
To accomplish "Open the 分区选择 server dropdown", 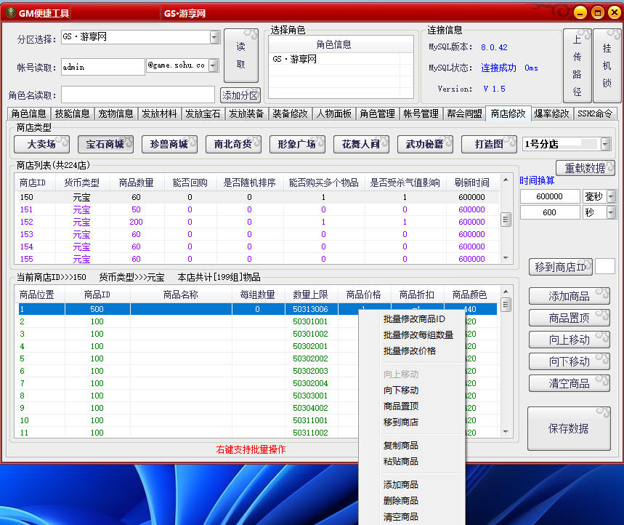I will 214,37.
